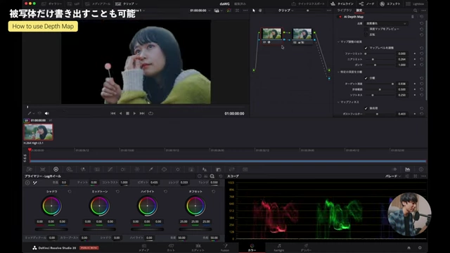
Task: Delete the AI Depth Map effect
Action: [x=413, y=17]
